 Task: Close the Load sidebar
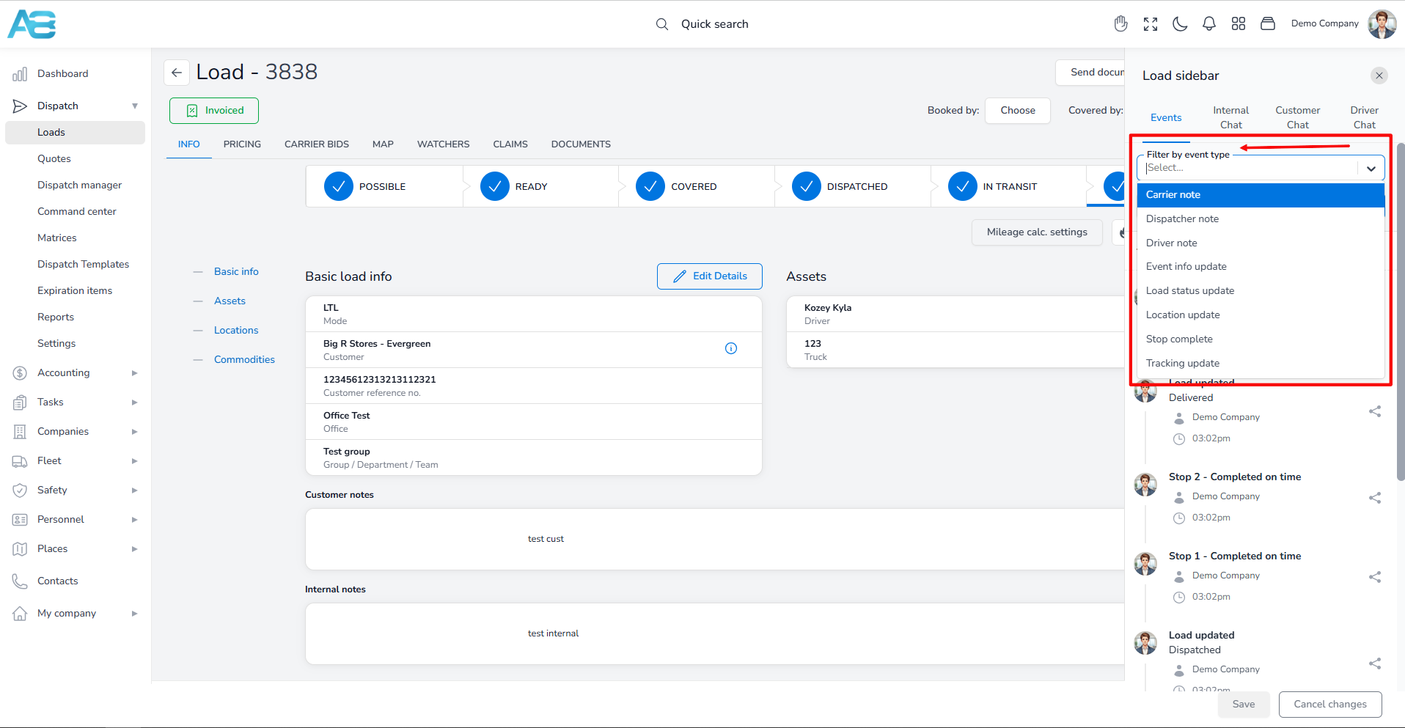[1379, 76]
